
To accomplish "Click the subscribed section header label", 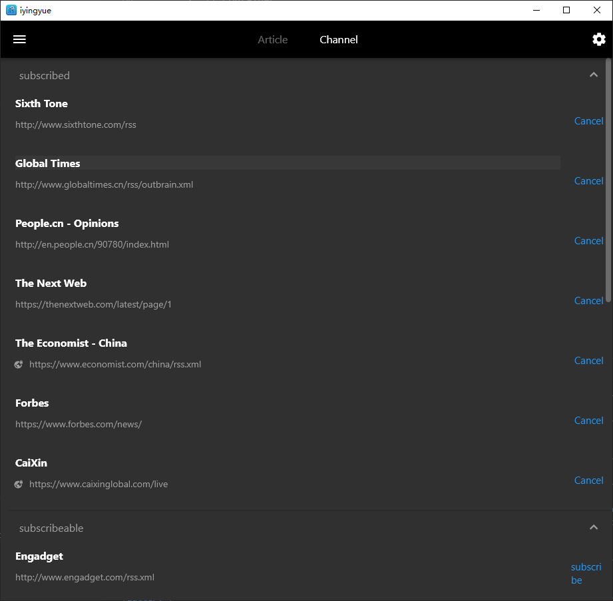I will (x=45, y=75).
